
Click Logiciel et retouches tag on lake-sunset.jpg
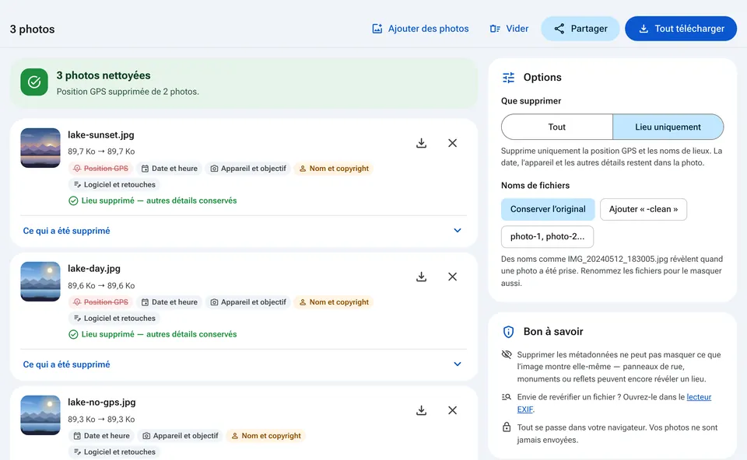click(114, 185)
